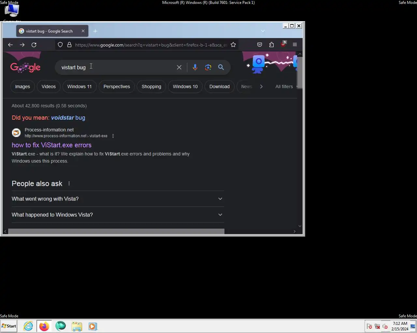Show more filter chips with right chevron
Viewport: 417px width, 333px height.
(x=261, y=87)
